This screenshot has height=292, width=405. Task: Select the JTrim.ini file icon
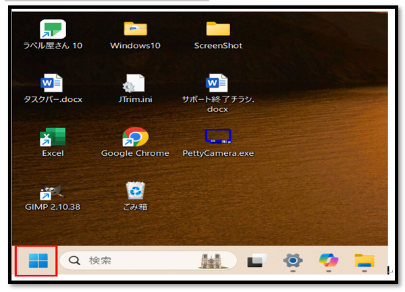click(134, 83)
